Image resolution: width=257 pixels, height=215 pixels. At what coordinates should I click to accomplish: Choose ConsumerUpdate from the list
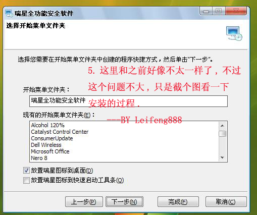tap(52, 138)
